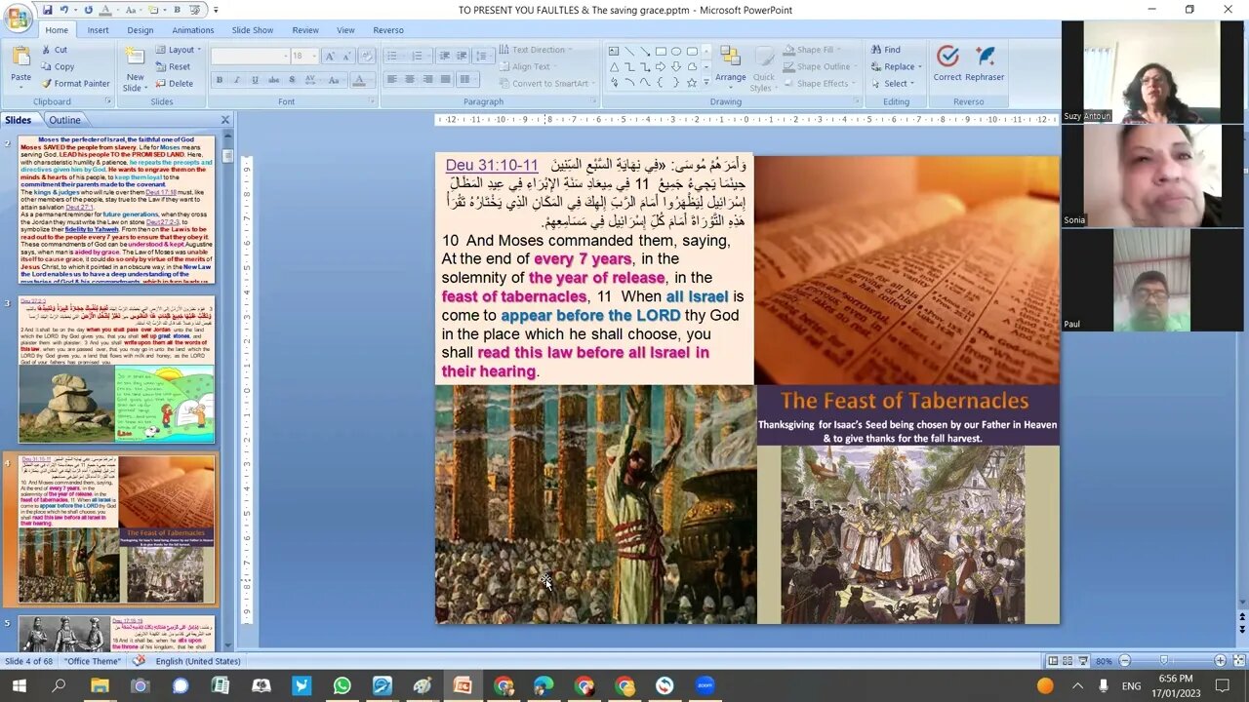The width and height of the screenshot is (1249, 702).
Task: Decrease font size with Shrink Font
Action: coord(346,57)
